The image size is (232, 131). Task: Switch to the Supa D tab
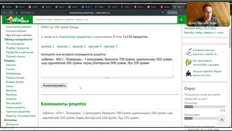[46, 7]
